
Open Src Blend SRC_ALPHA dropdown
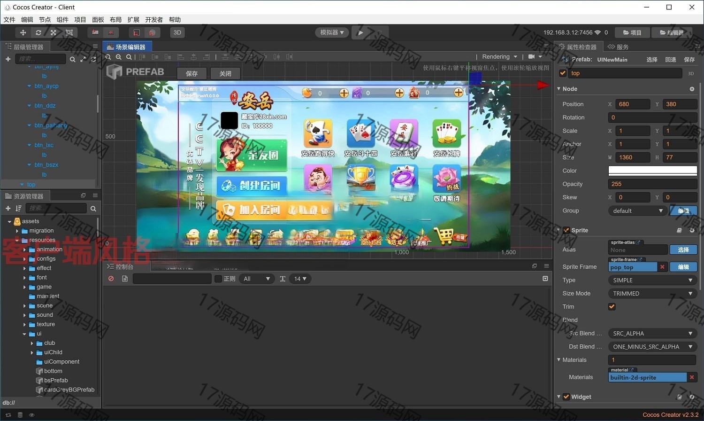tap(653, 333)
